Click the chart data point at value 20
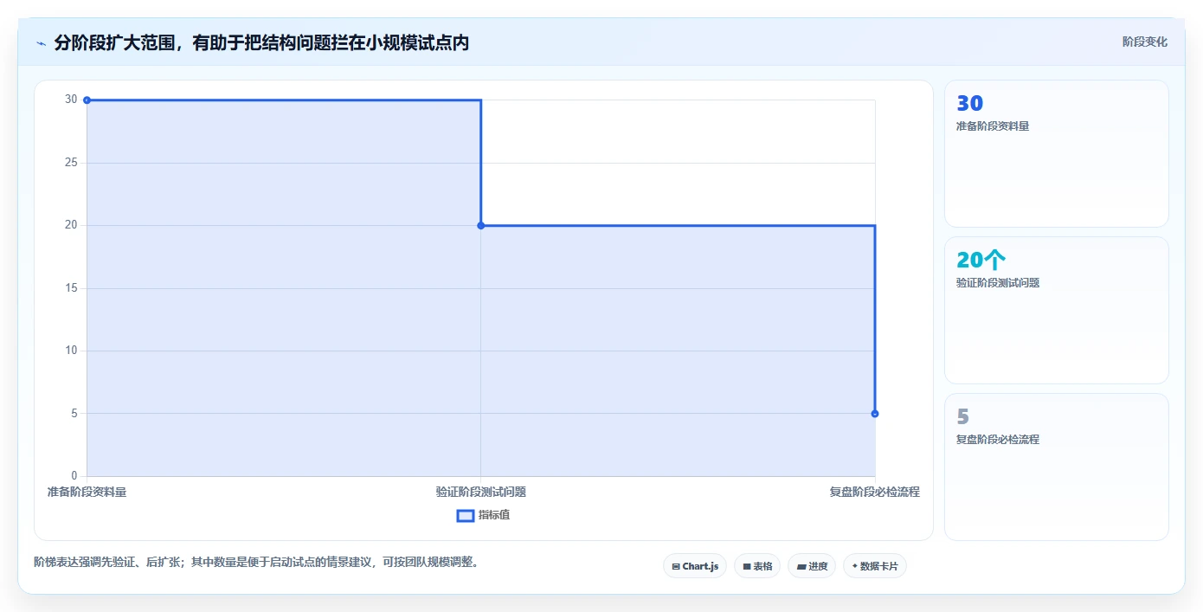Image resolution: width=1203 pixels, height=612 pixels. [481, 225]
